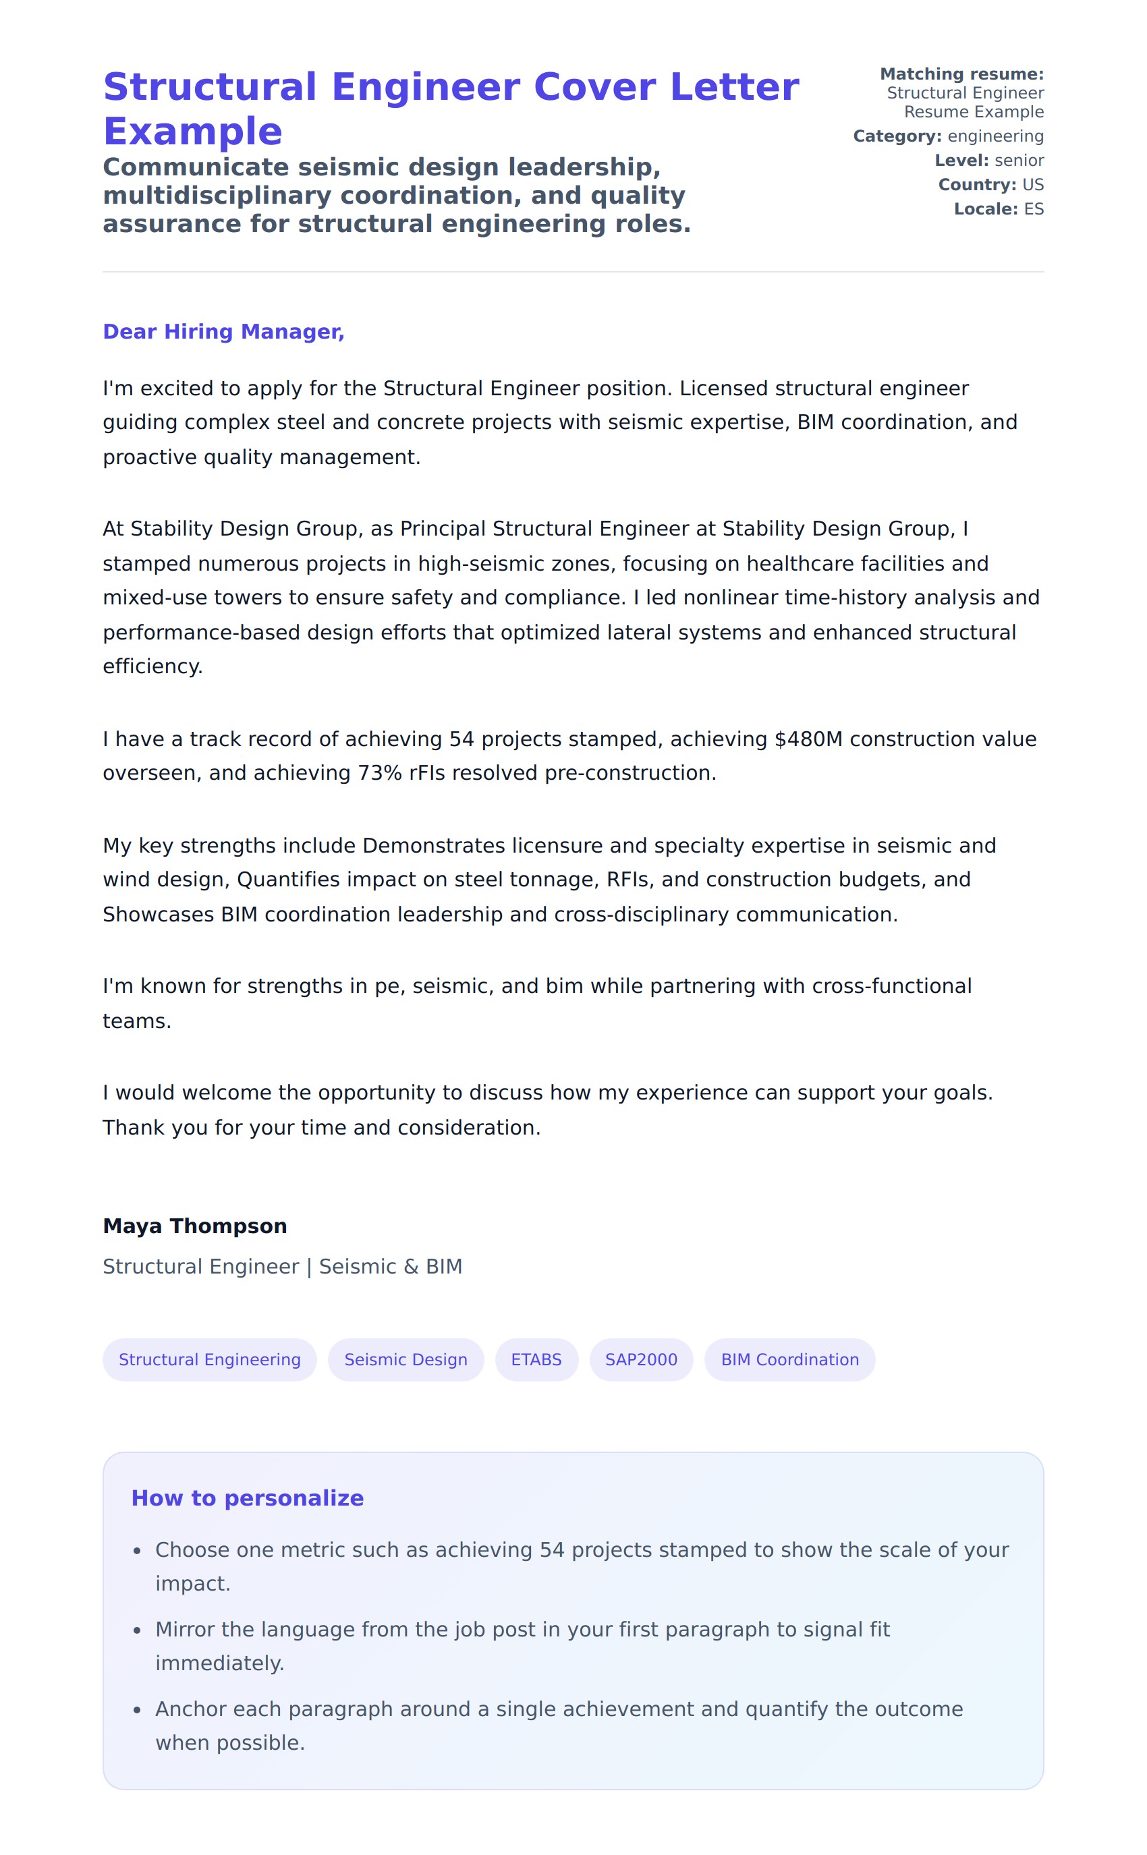Click the How to personalize heading

click(x=248, y=1497)
